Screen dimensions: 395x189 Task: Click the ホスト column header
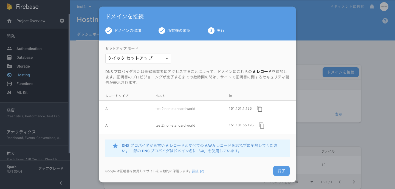coord(160,96)
